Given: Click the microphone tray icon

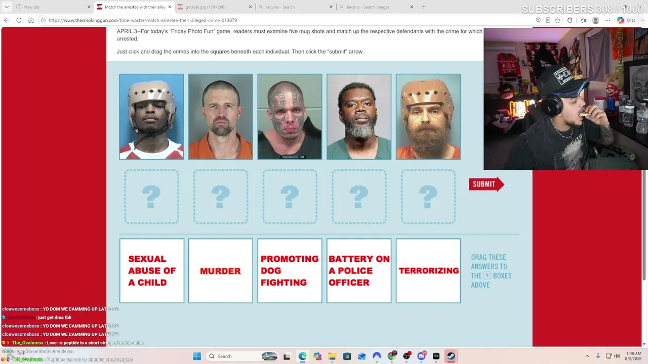Looking at the screenshot, I should (598, 356).
